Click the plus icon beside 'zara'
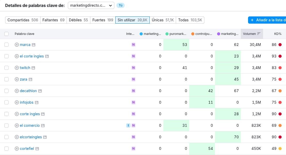 pos(17,79)
